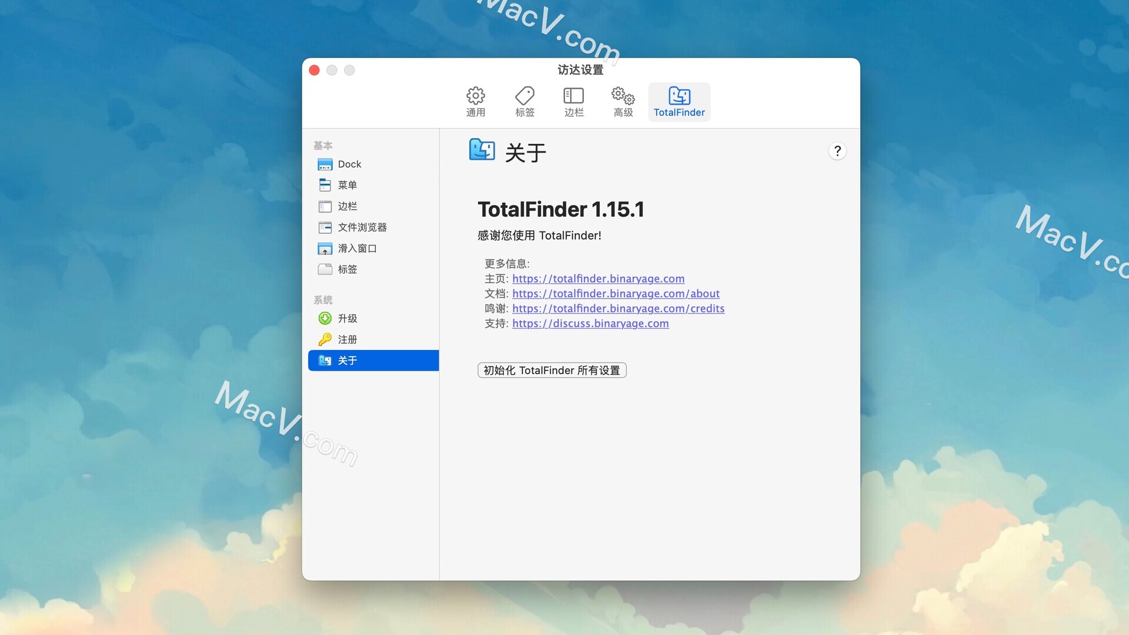
Task: Select the 高级 advanced tab
Action: click(623, 102)
